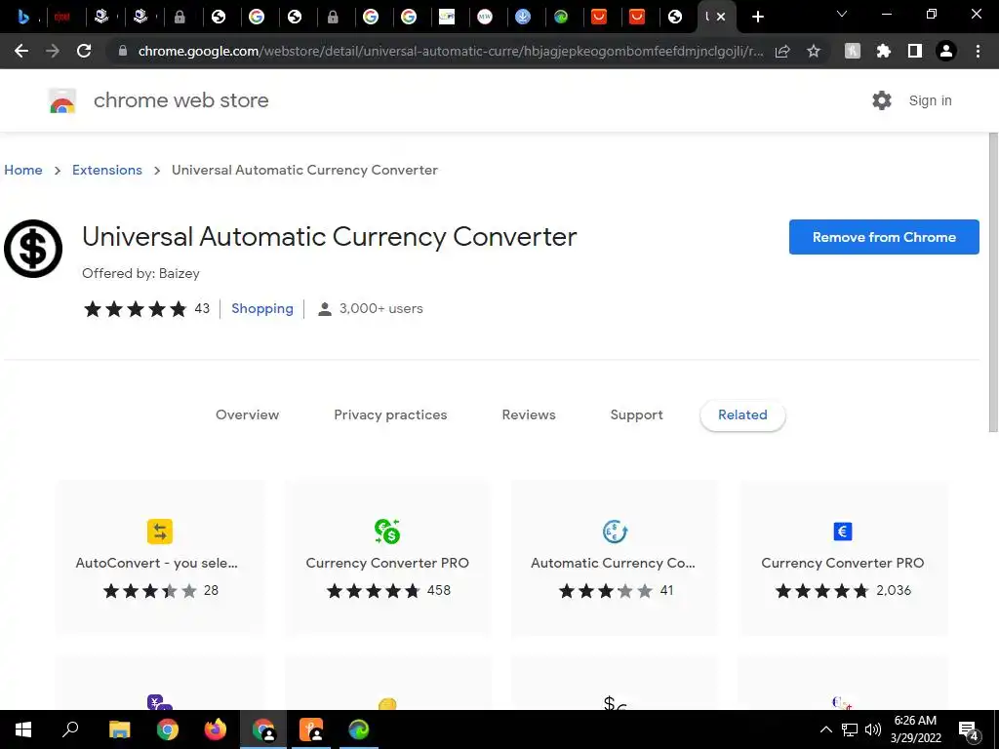Click the share page icon in address bar

click(782, 51)
